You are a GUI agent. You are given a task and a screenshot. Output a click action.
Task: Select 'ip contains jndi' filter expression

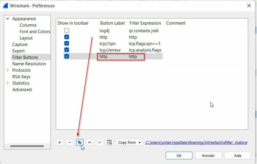click(144, 31)
